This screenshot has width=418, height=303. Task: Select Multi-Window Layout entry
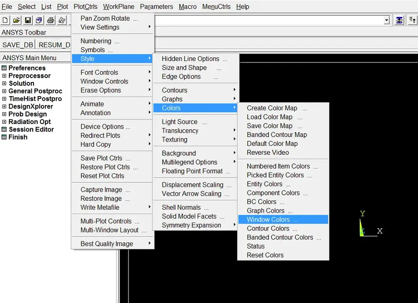[113, 230]
